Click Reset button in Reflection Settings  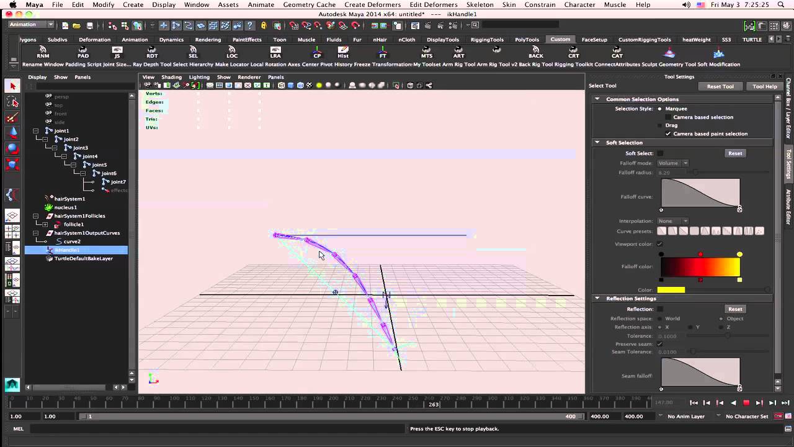[x=735, y=309]
